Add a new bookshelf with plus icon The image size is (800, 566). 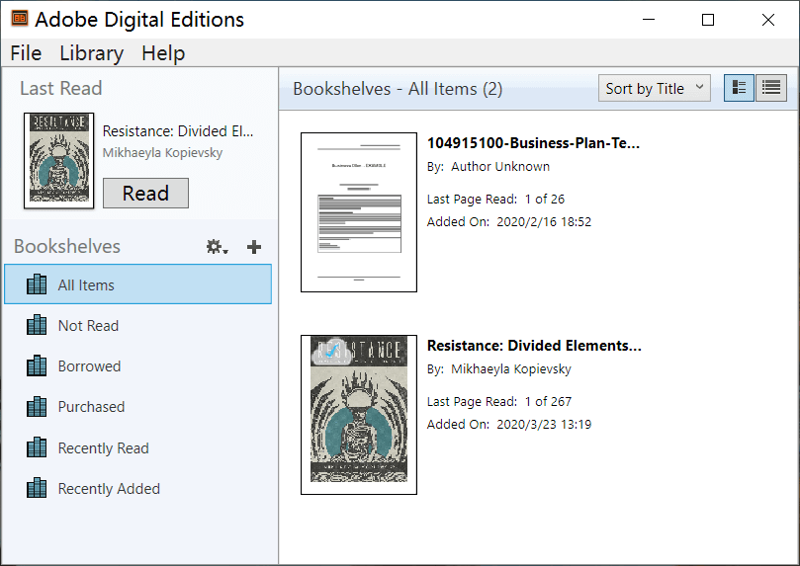coord(254,247)
